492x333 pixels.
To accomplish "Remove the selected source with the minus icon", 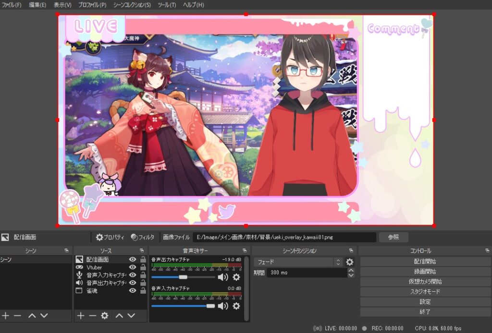I will [x=92, y=315].
